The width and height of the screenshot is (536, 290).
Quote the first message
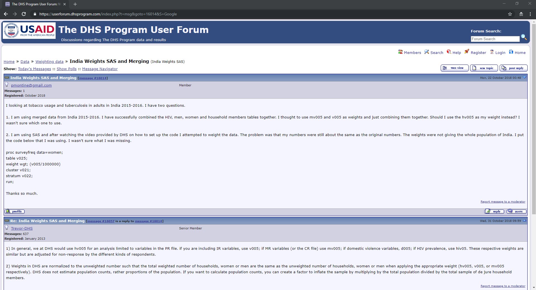[516, 211]
